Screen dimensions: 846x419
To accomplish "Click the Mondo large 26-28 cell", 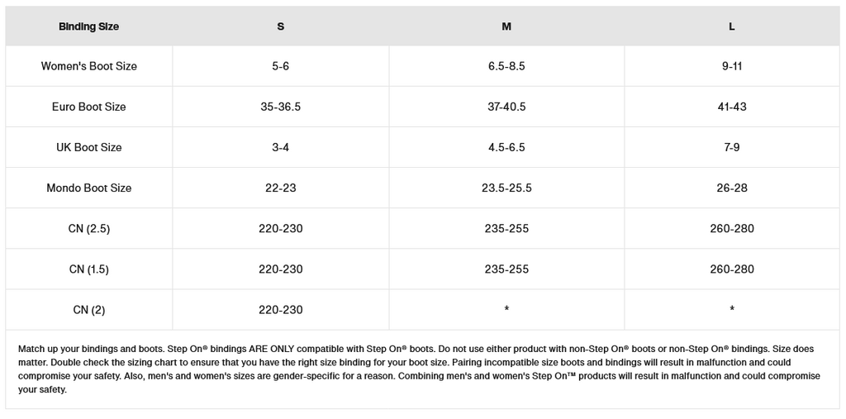I will click(732, 188).
